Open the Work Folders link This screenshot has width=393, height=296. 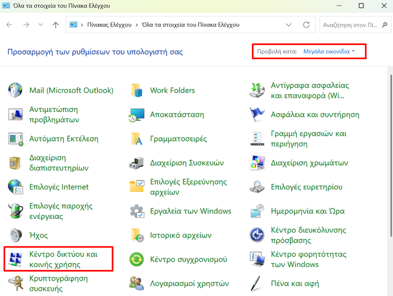[172, 91]
